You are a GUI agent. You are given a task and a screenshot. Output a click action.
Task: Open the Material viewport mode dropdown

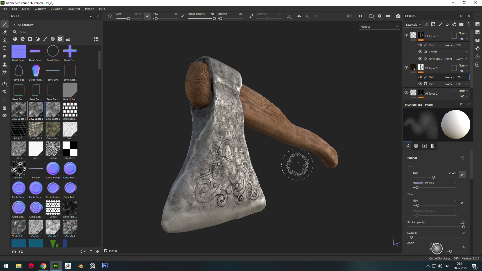379,27
